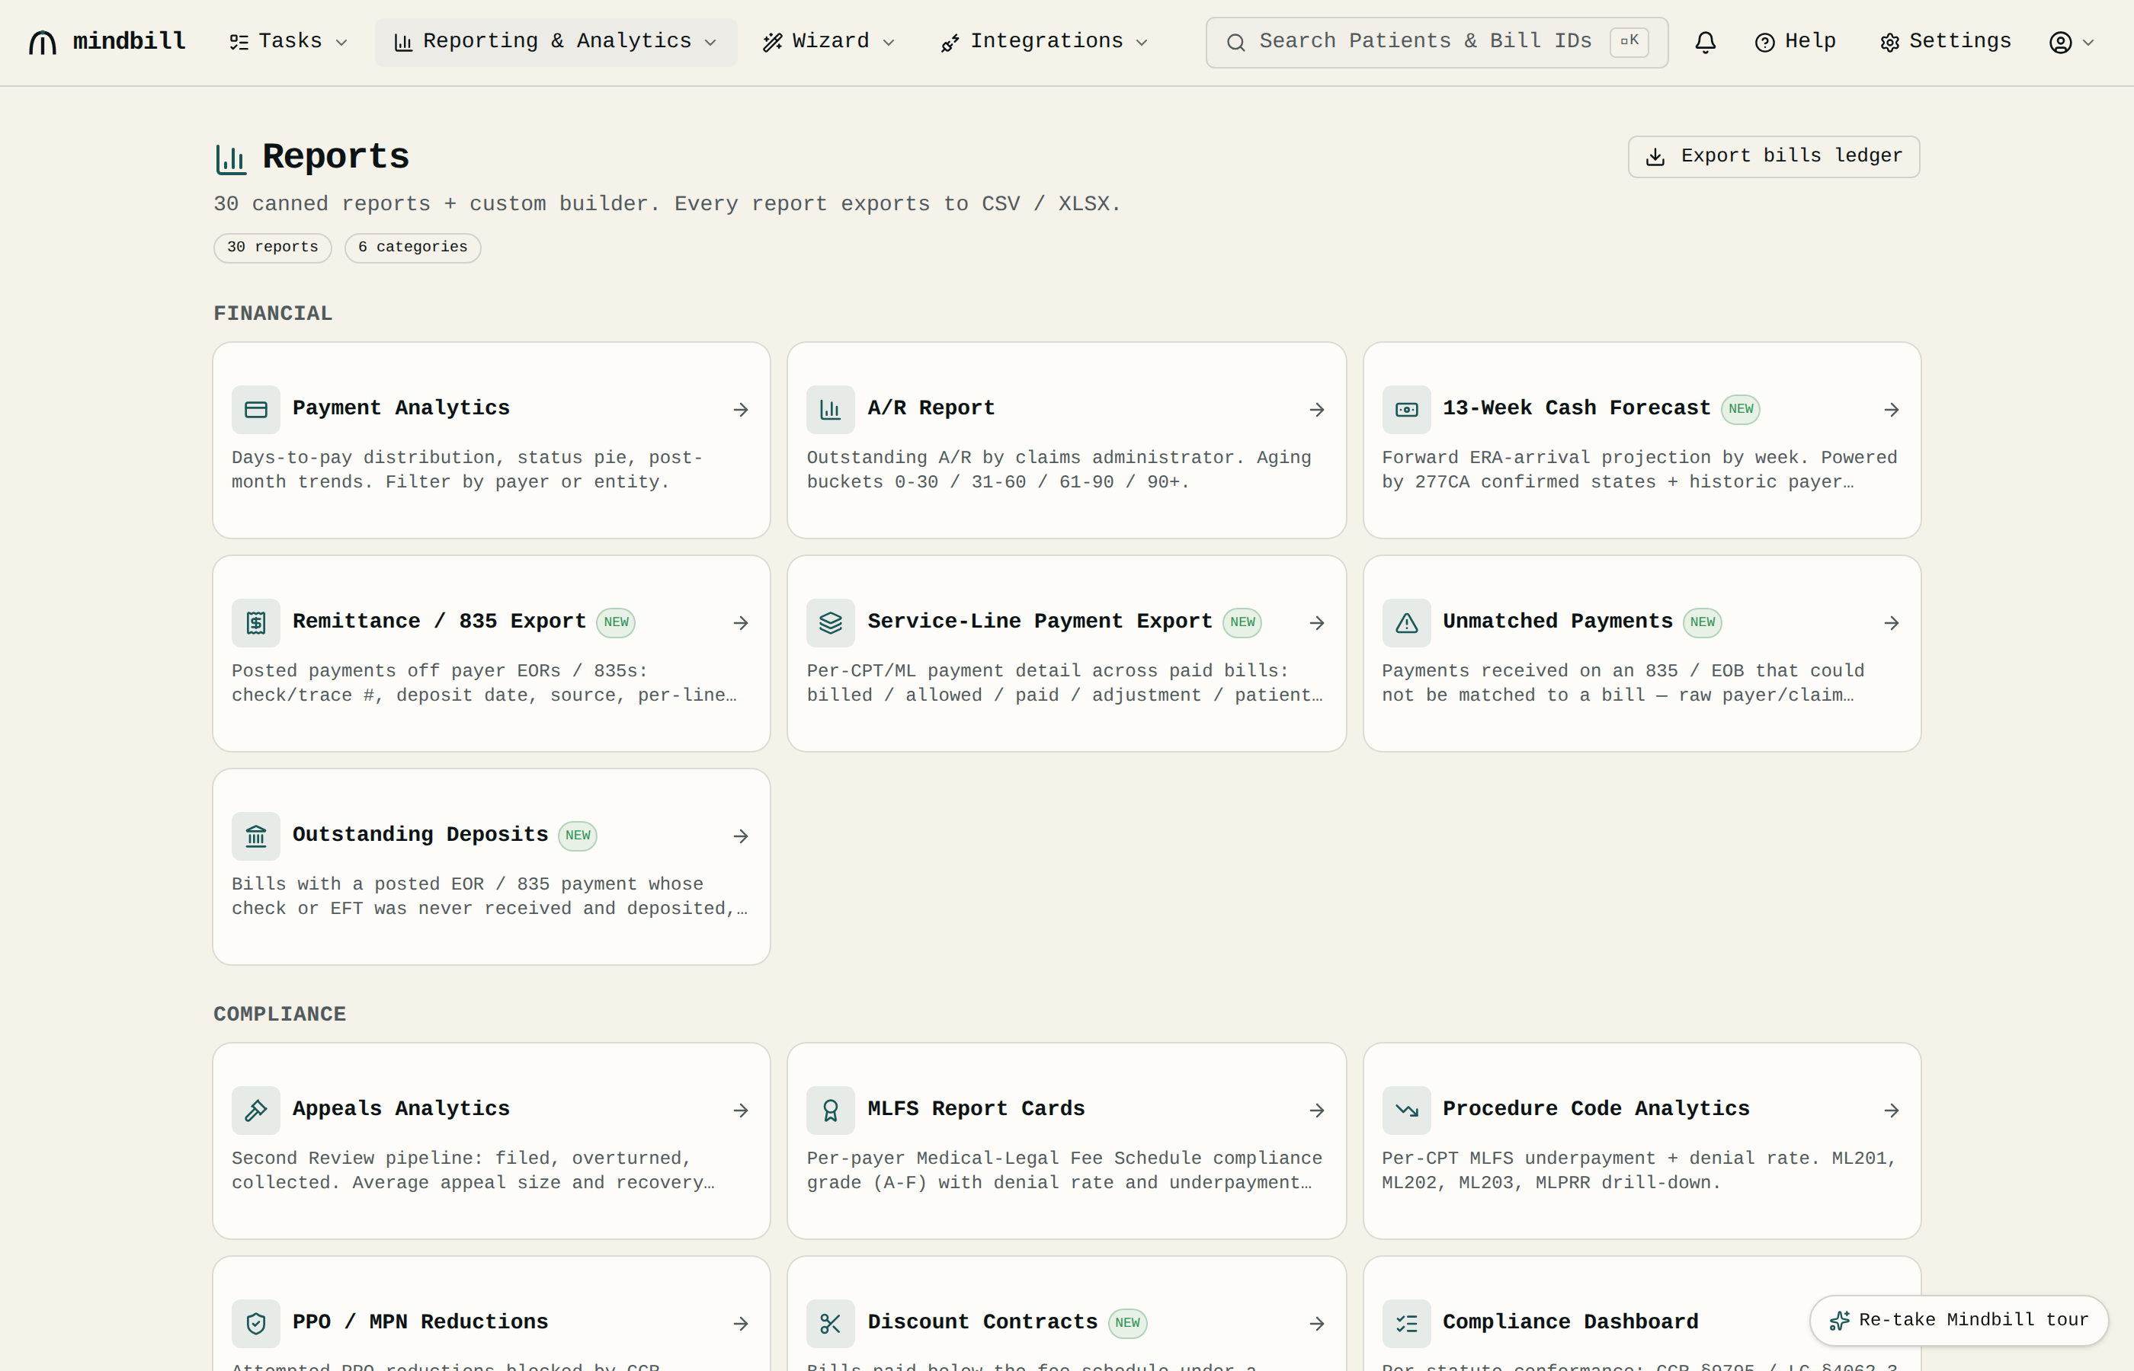
Task: Click Re-take Mindbill tour button
Action: [1959, 1320]
